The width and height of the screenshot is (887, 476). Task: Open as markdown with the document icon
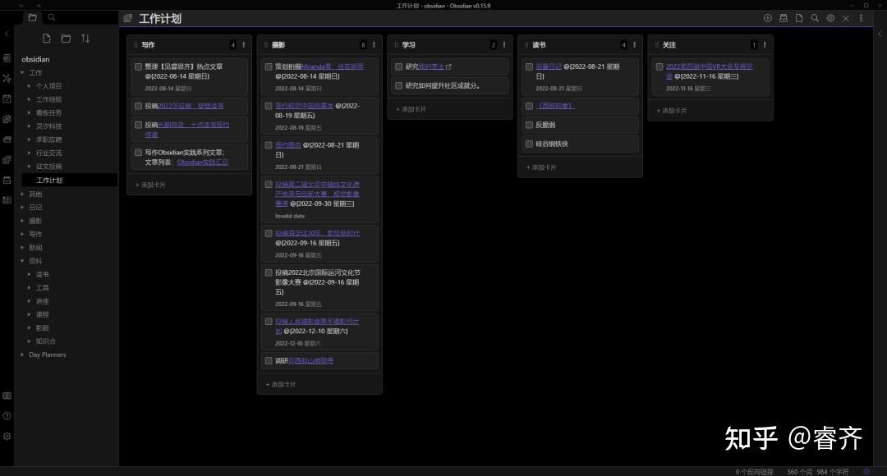click(799, 18)
